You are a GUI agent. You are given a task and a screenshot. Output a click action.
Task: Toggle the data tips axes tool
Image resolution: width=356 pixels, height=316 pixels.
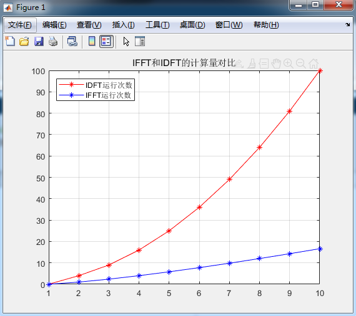pos(264,64)
